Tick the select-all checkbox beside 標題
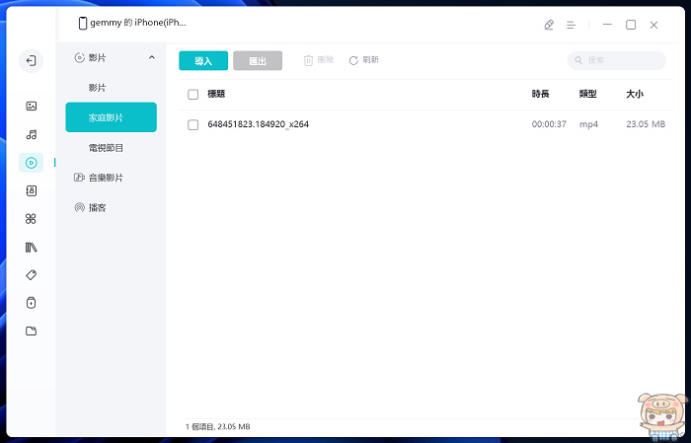This screenshot has width=691, height=443. [x=193, y=95]
